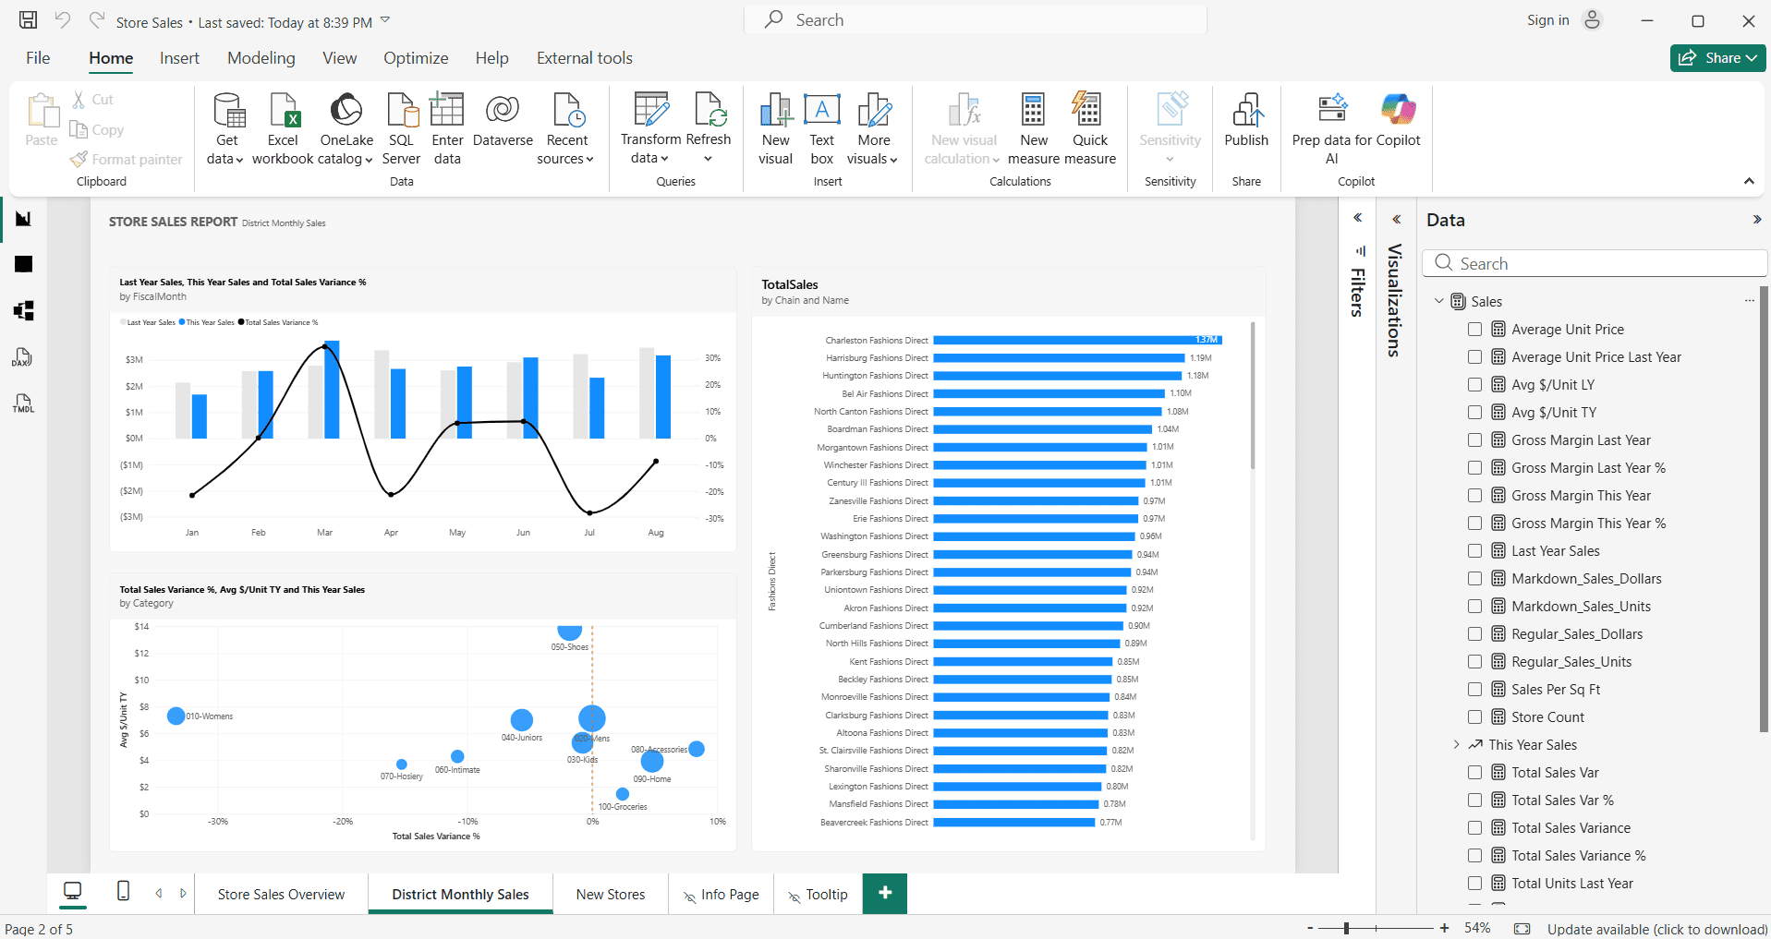Screen dimensions: 1771x939
Task: Click Update available notification
Action: (x=1657, y=929)
